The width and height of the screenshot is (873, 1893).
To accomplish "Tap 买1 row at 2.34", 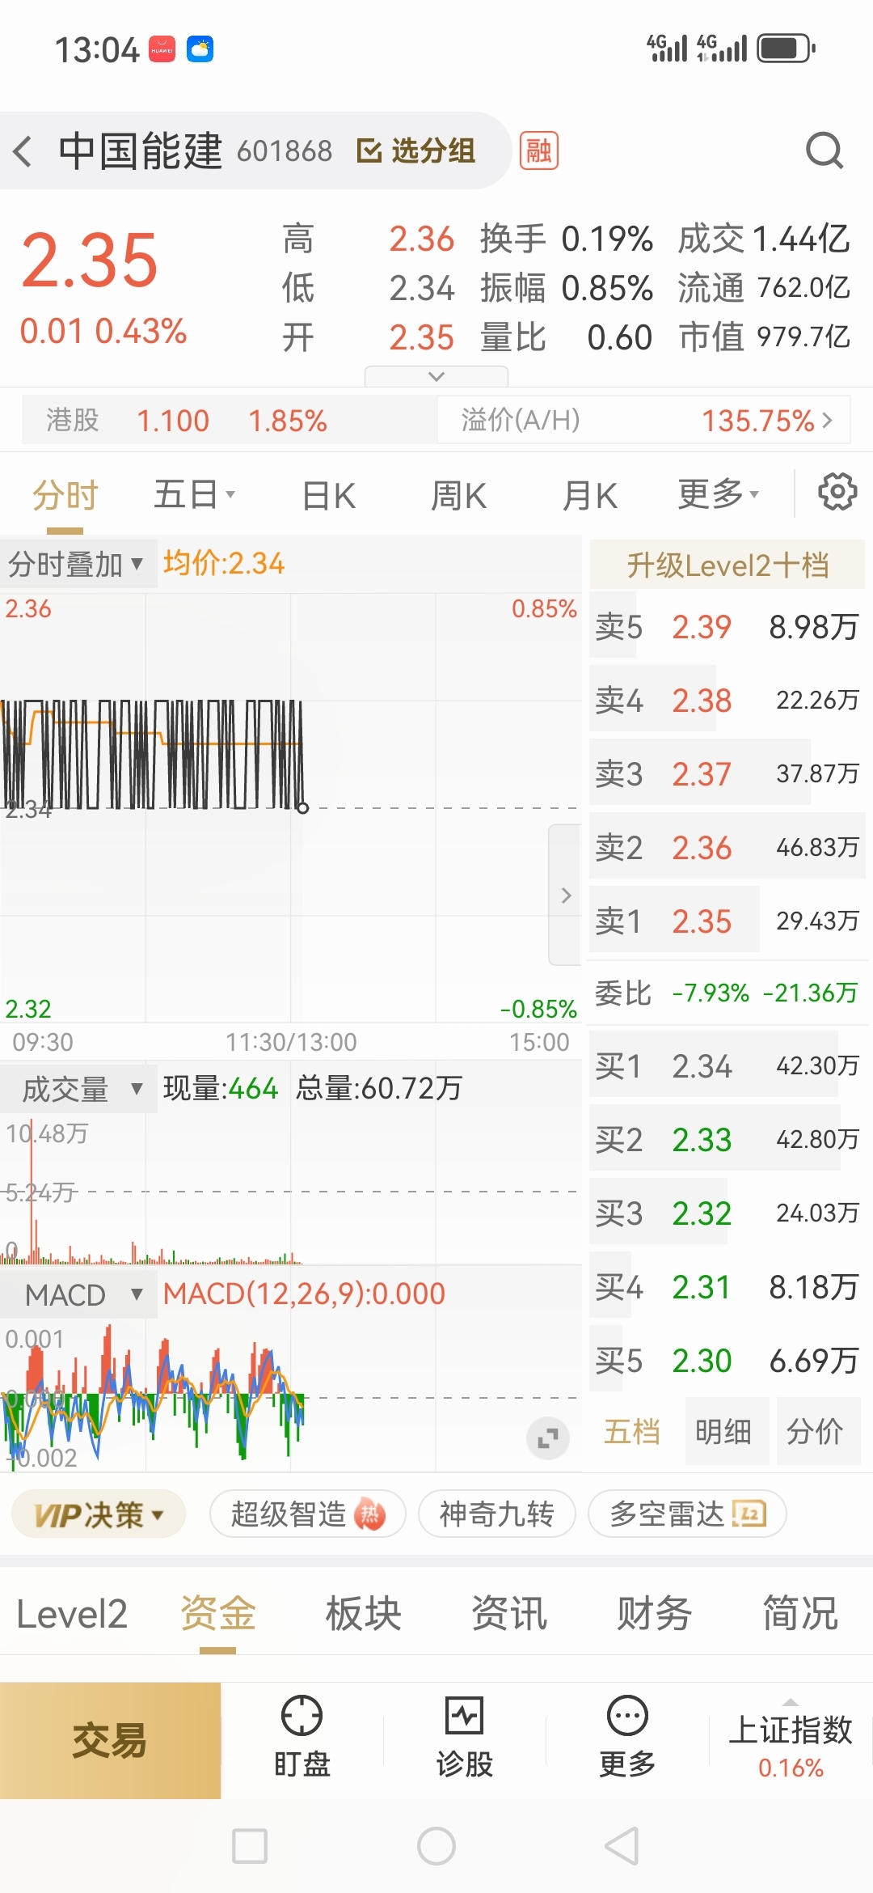I will (x=727, y=1066).
